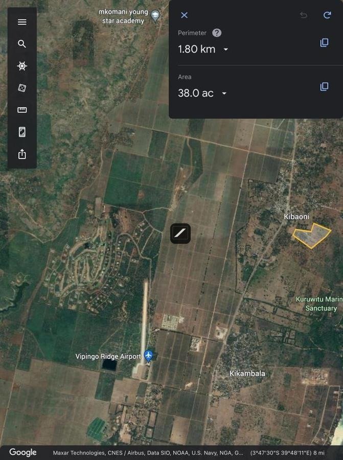343x460 pixels.
Task: Open the hamburger menu
Action: click(x=22, y=22)
